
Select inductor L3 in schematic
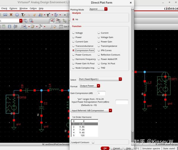click(146, 88)
